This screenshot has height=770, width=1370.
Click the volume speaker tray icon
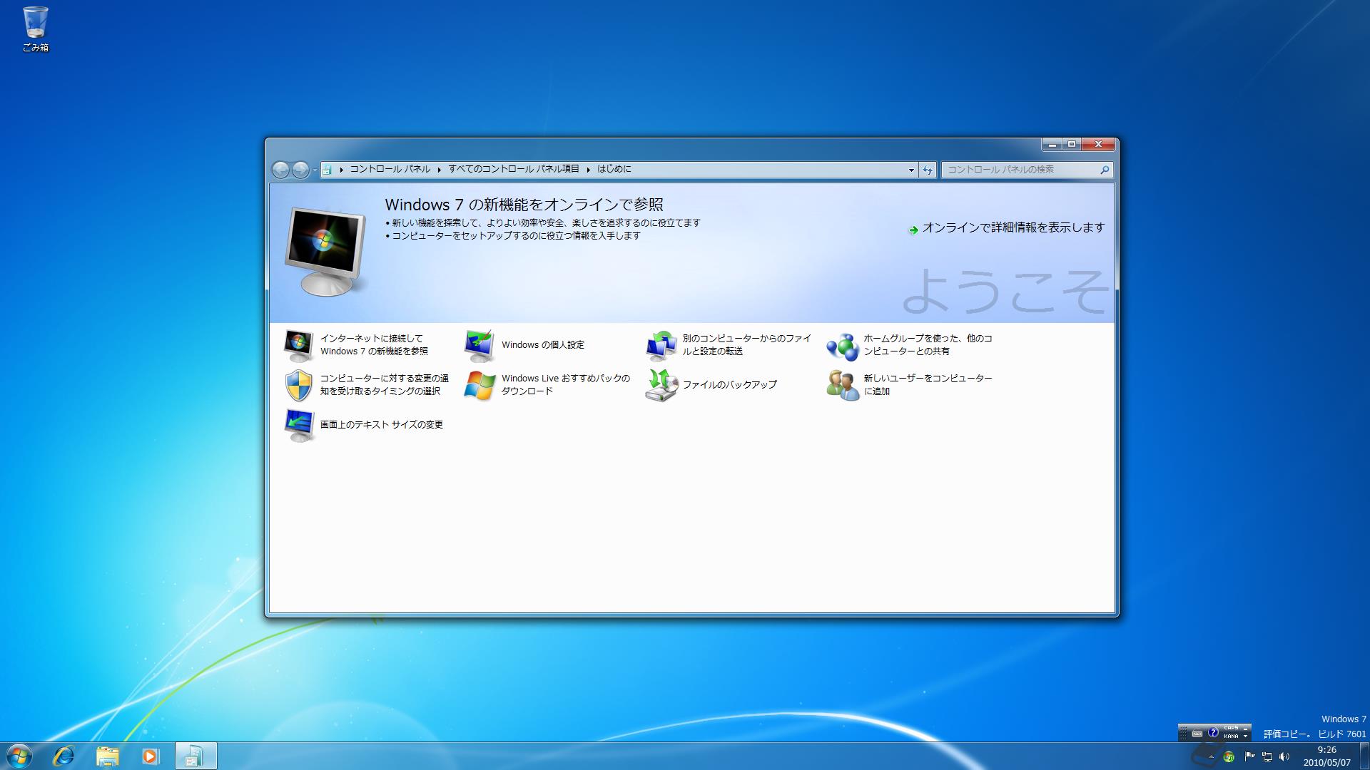1284,756
